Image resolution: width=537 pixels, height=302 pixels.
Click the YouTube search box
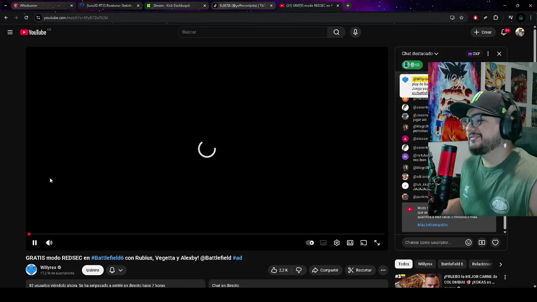tap(253, 32)
